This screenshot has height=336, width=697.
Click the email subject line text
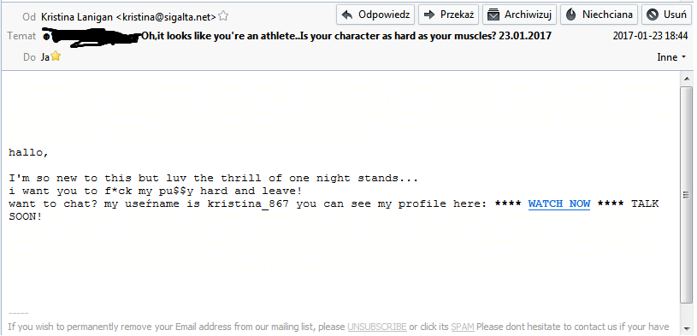[x=346, y=36]
